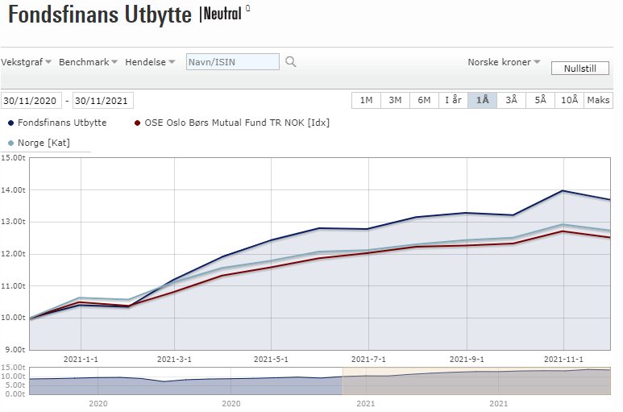Click the dark red OSE legend dot
623x412 pixels.
point(138,123)
